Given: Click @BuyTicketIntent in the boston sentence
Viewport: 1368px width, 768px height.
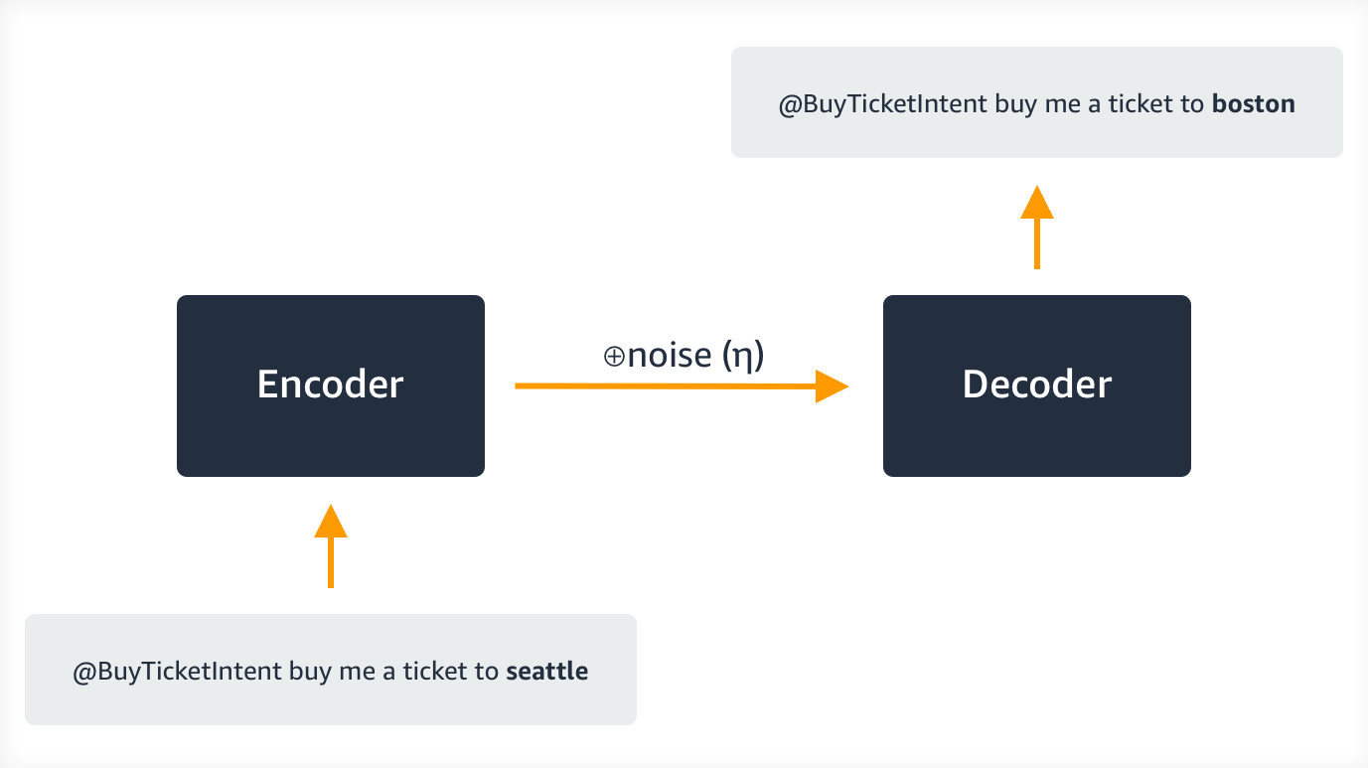Looking at the screenshot, I should click(x=883, y=104).
